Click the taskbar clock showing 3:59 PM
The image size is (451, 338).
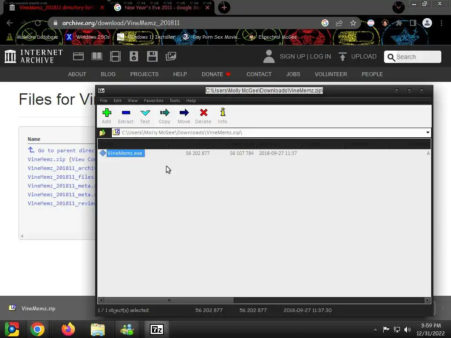pos(431,329)
